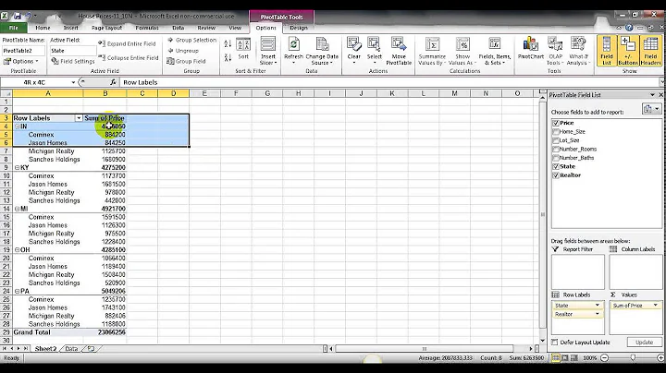Click Group Field

pyautogui.click(x=186, y=61)
